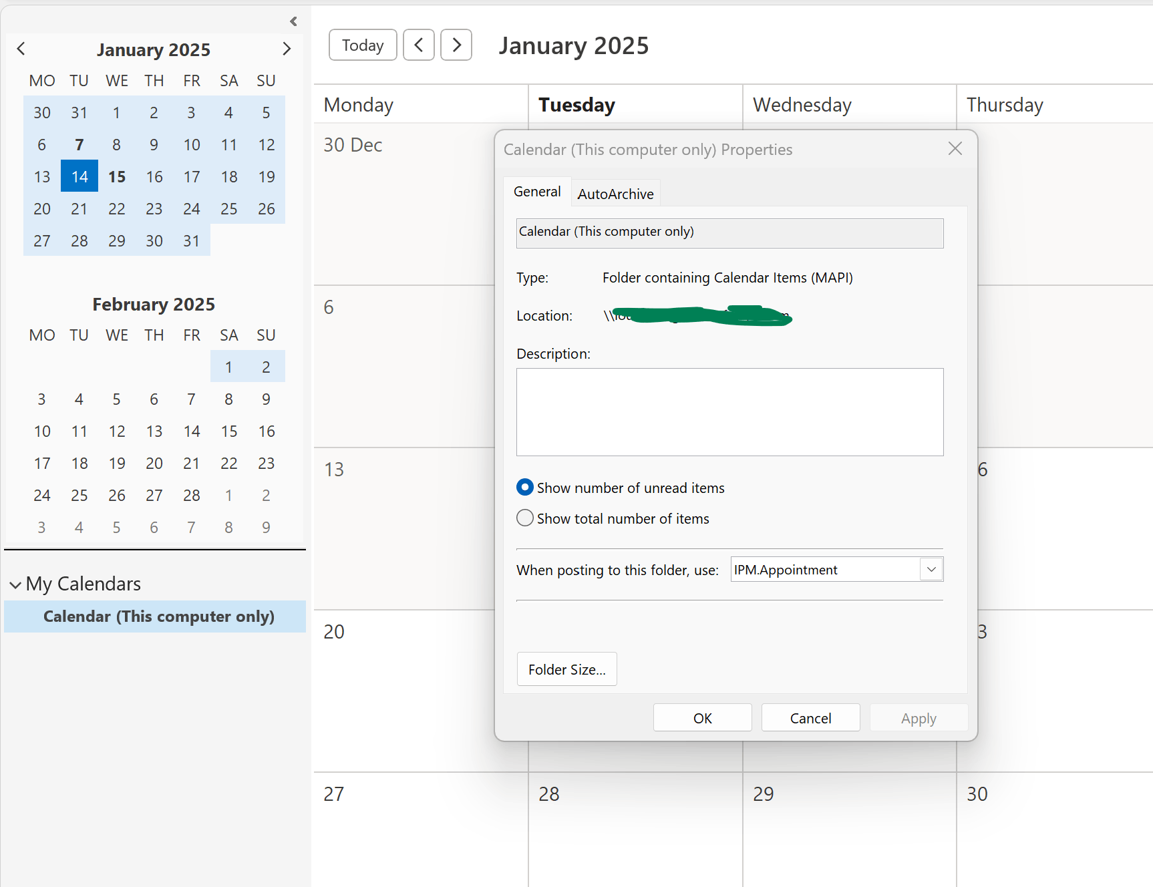Switch to the General tab
The image size is (1153, 887).
pos(537,191)
